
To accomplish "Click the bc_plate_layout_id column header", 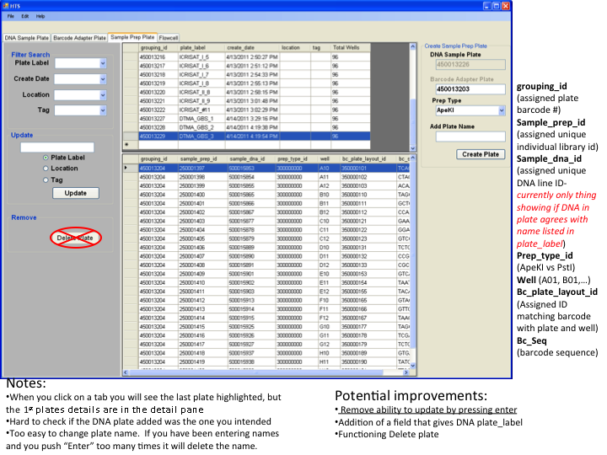I will point(368,159).
